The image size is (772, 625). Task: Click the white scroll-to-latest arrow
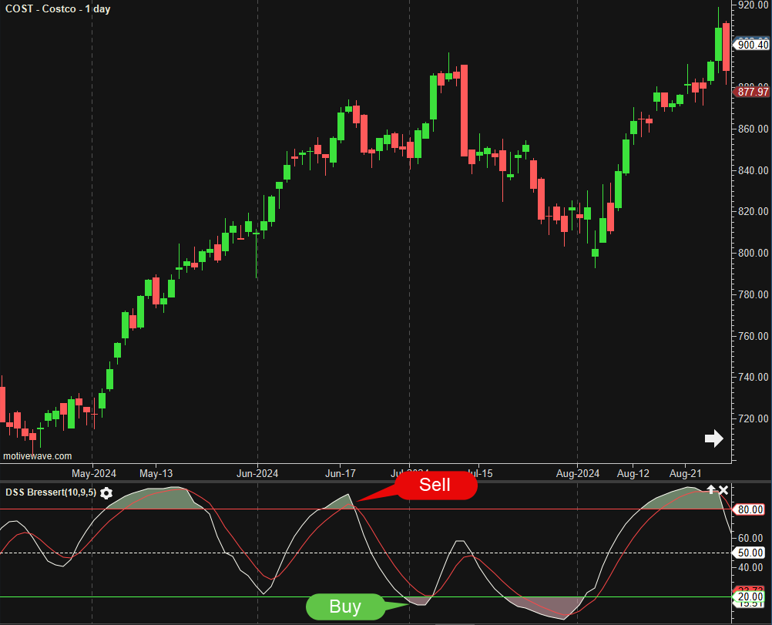click(714, 439)
